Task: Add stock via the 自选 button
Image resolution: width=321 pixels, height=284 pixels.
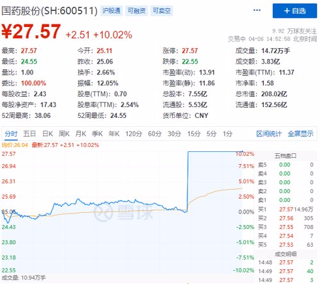Action: pyautogui.click(x=295, y=11)
